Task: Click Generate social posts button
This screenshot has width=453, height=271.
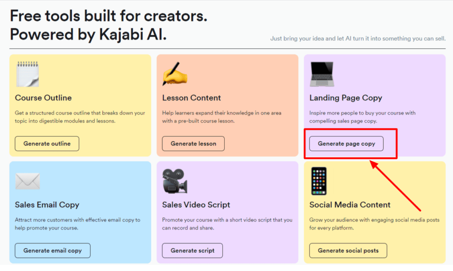Action: coord(348,251)
